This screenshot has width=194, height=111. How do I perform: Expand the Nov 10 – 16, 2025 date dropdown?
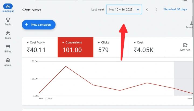(124, 9)
